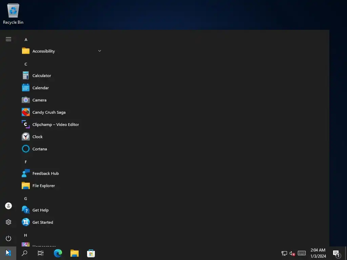
Task: Launch Microsoft Edge from taskbar
Action: point(58,253)
